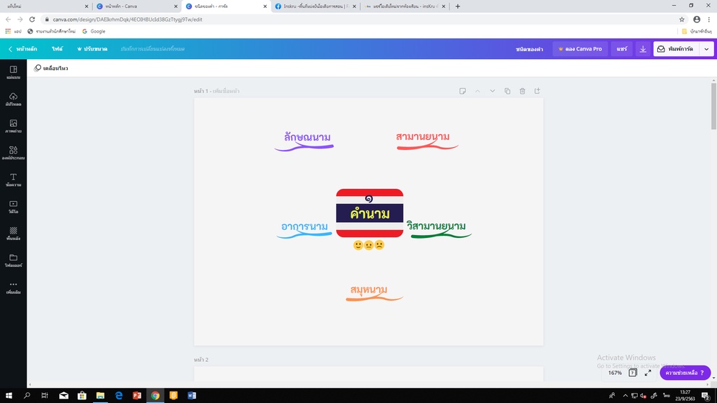Click the Help (ความช่วยเหลือ) button
Screen dimensions: 717x403
(685, 373)
